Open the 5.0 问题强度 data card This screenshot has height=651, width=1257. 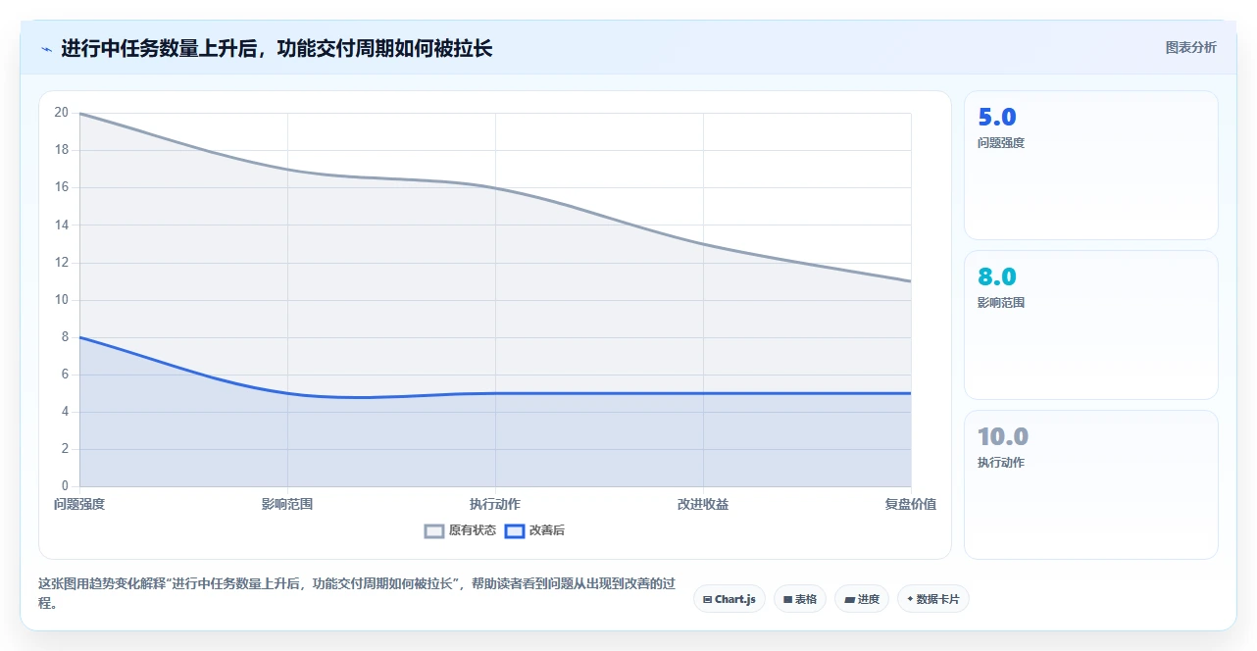[1091, 166]
